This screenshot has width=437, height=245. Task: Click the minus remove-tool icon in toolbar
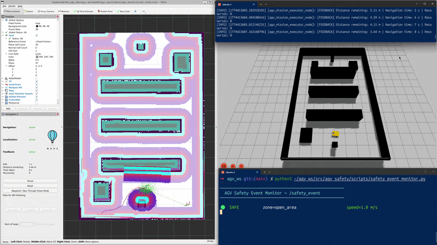click(x=144, y=11)
